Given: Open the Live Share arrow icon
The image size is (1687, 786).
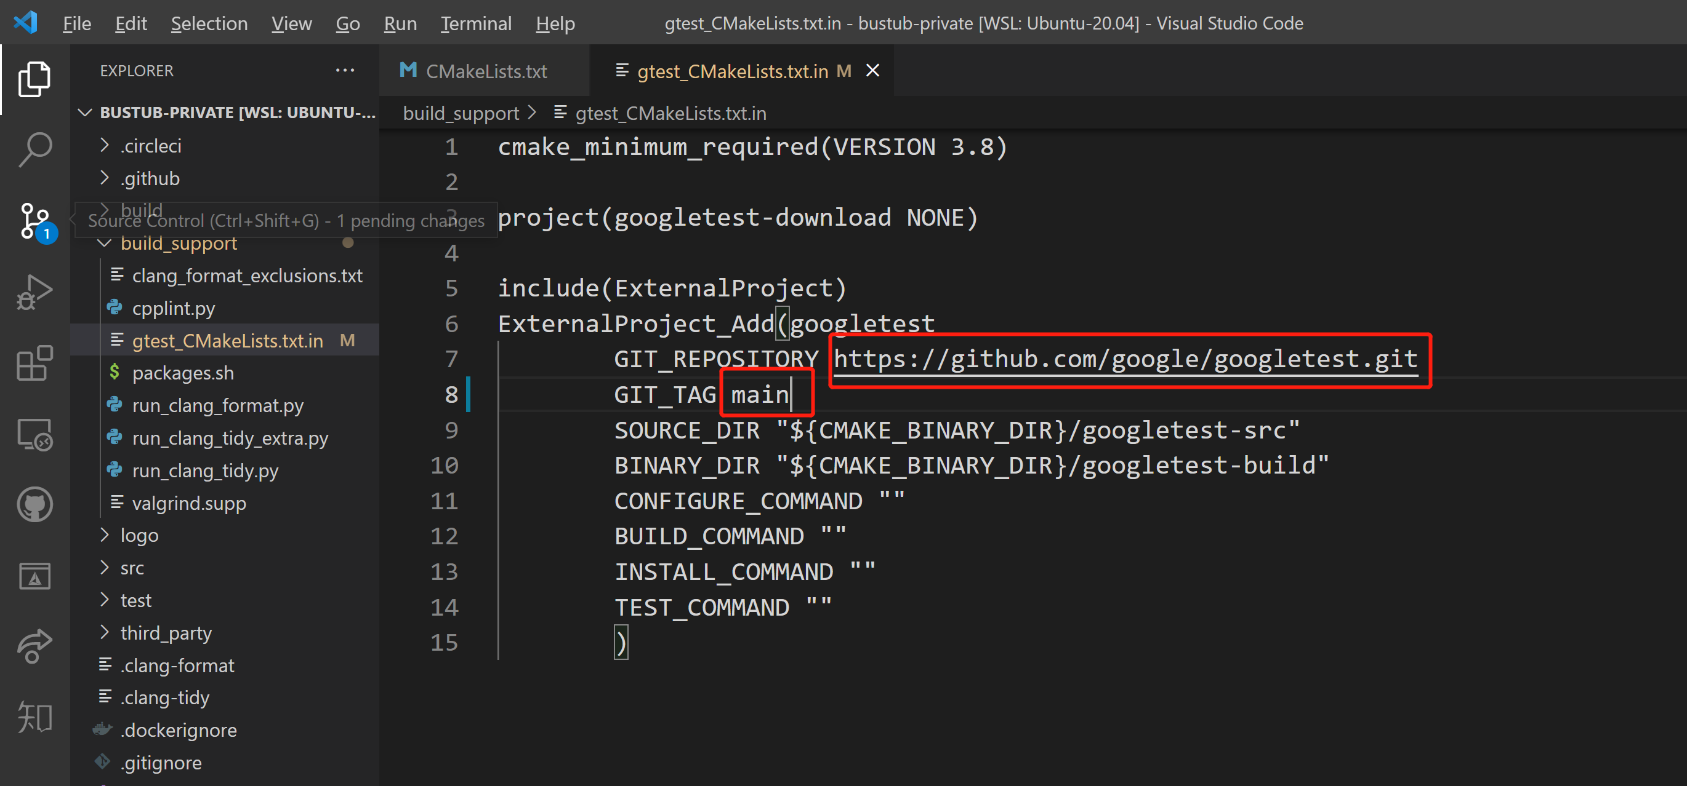Looking at the screenshot, I should pos(34,645).
